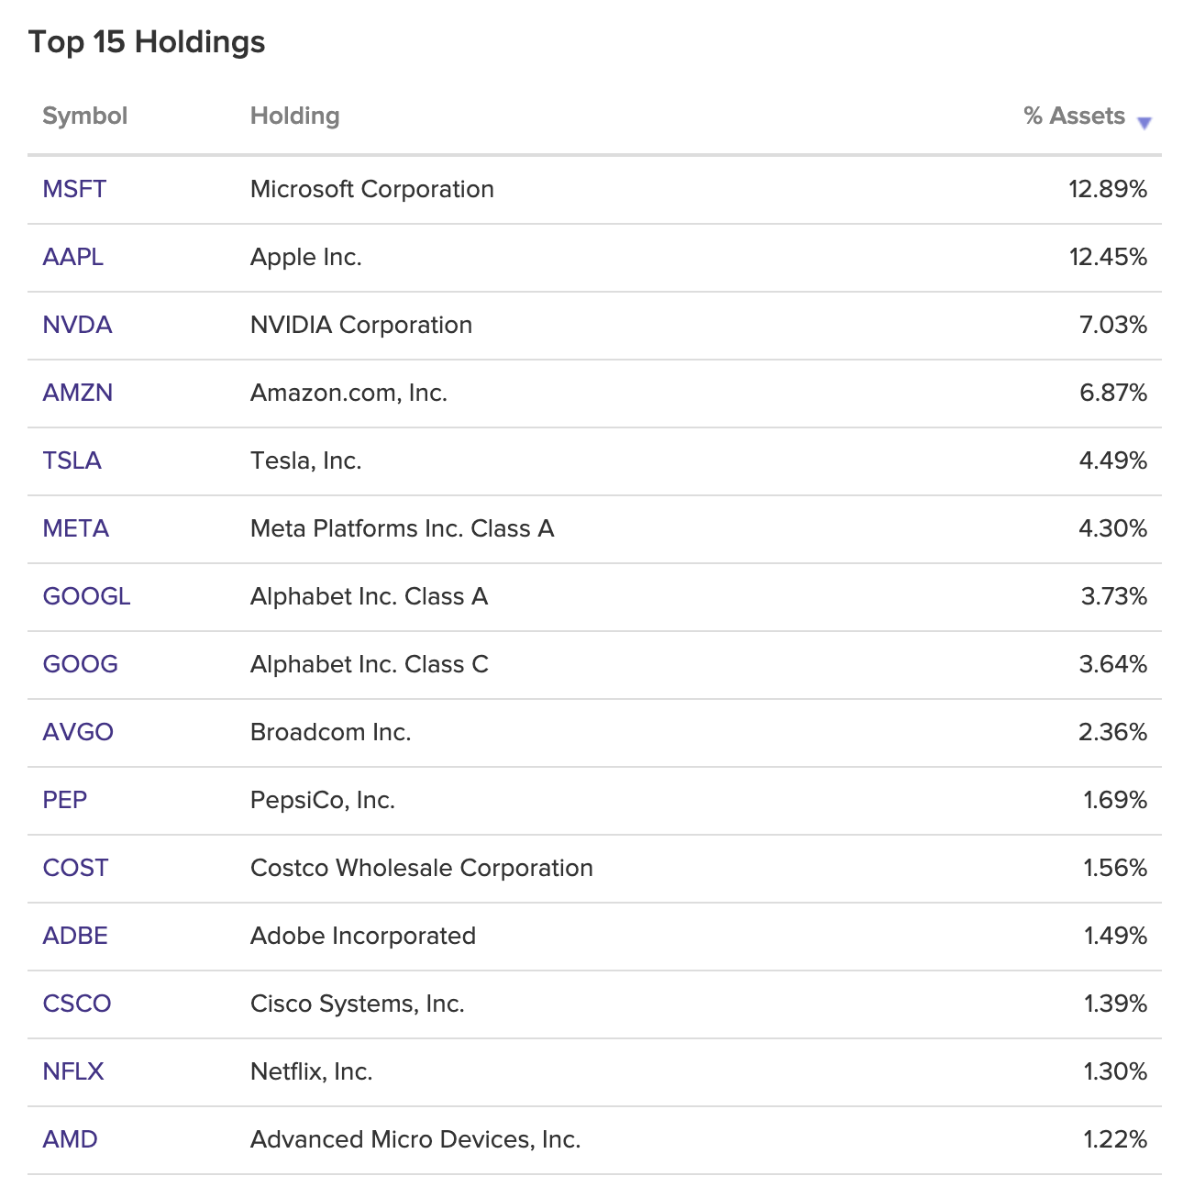Click the % Assets column header

(1074, 116)
